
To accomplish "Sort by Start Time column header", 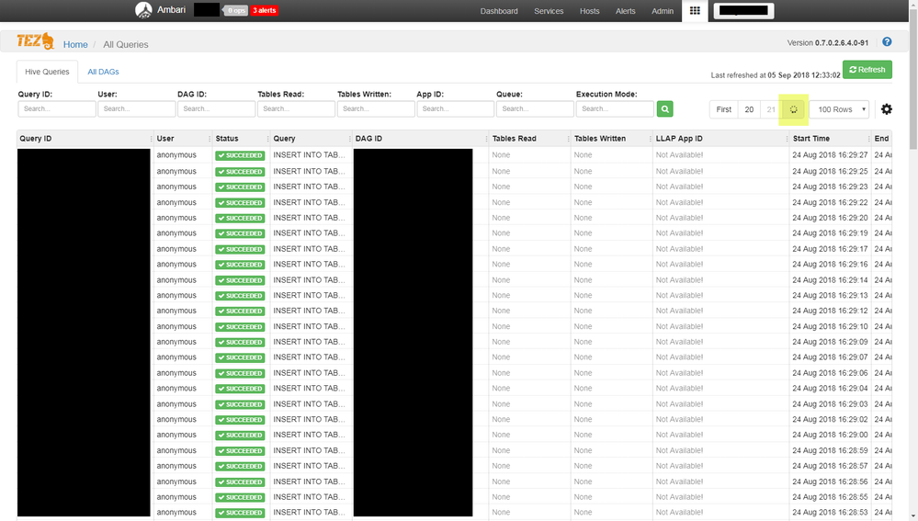I will coord(810,139).
